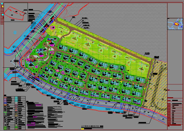
Task: Click the drawing title 总平面图及道路竖向图
Action: (x=90, y=126)
